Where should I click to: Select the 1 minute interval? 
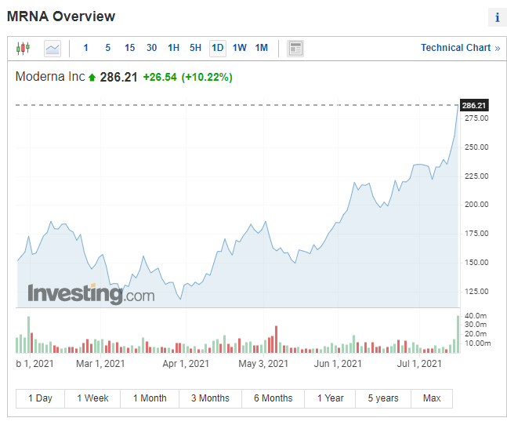(x=85, y=48)
